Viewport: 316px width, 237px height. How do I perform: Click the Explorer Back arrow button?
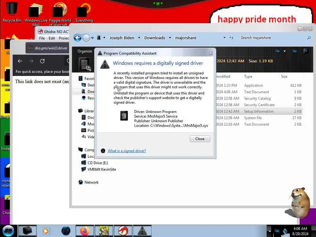(77, 38)
